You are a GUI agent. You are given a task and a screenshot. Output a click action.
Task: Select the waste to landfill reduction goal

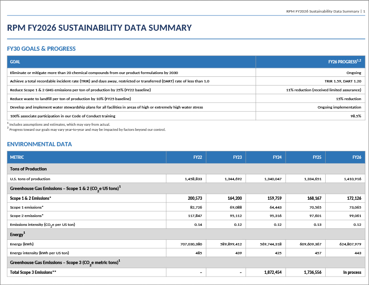[70, 99]
